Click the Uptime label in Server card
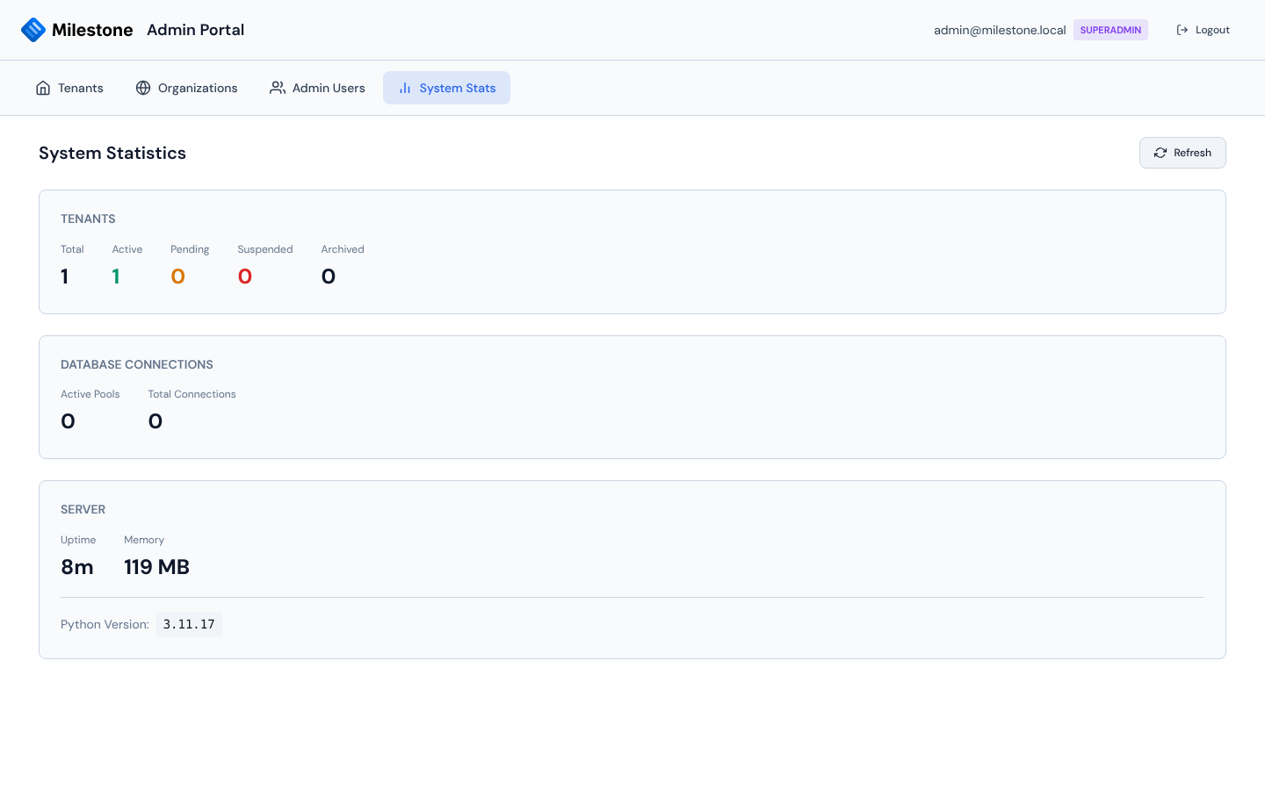Screen dimensions: 1265x790 [78, 540]
